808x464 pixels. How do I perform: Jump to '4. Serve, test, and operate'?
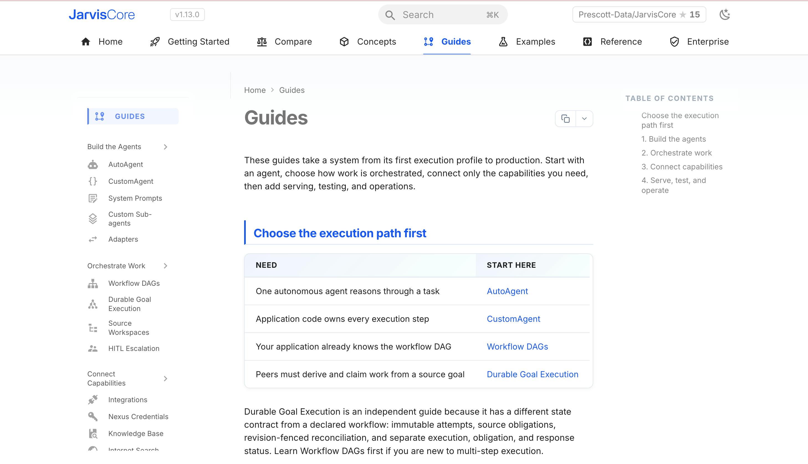pyautogui.click(x=674, y=185)
